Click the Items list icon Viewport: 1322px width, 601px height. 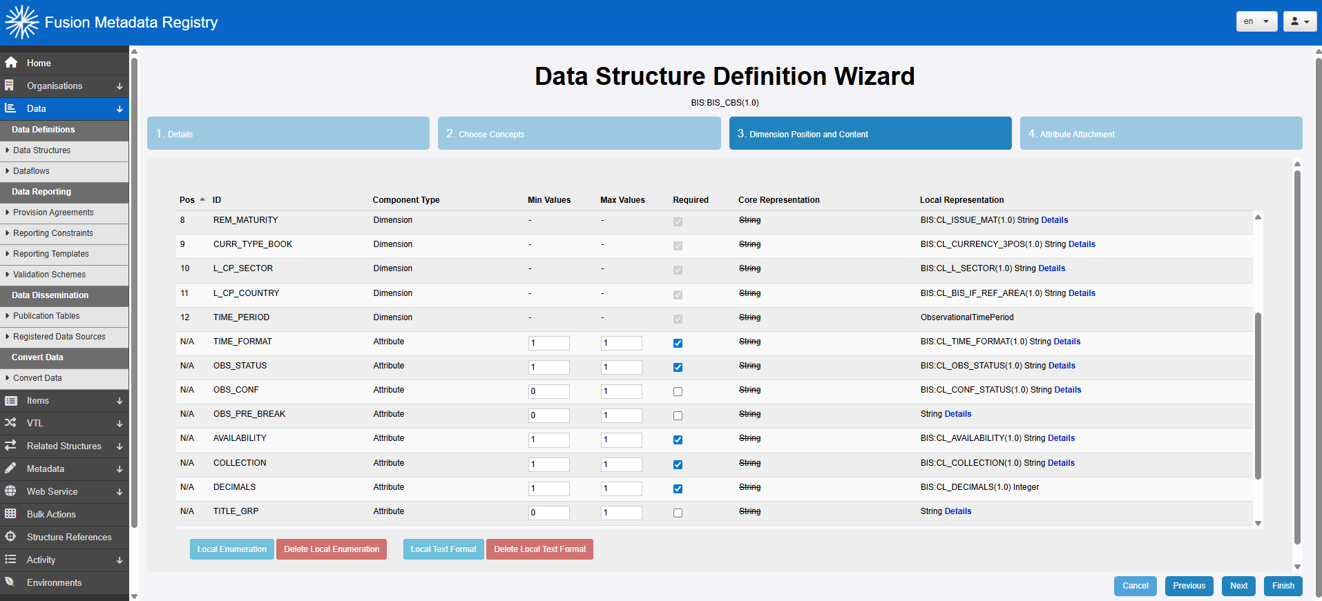pos(10,400)
